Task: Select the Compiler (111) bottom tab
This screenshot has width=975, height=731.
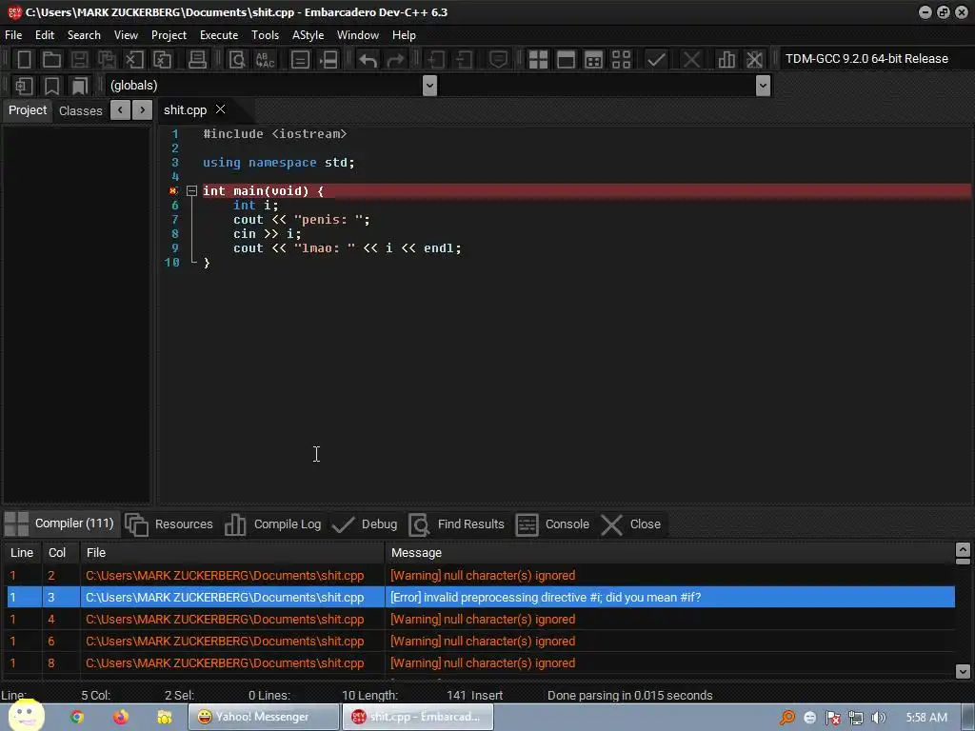Action: (x=60, y=524)
